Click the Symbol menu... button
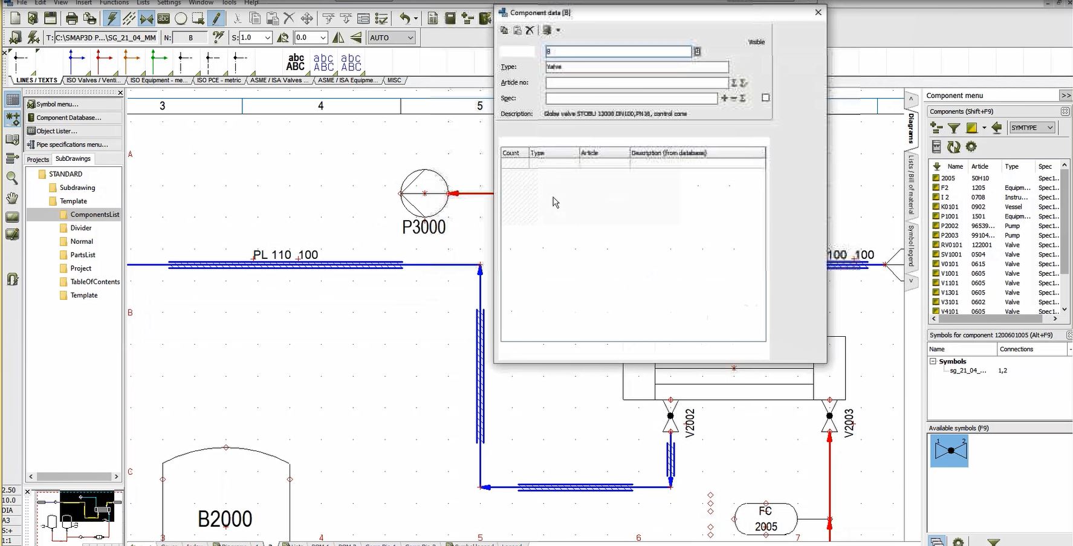The width and height of the screenshot is (1073, 546). click(74, 104)
